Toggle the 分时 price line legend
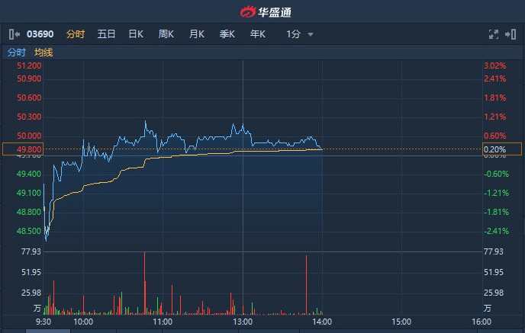This screenshot has height=333, width=525. (16, 52)
